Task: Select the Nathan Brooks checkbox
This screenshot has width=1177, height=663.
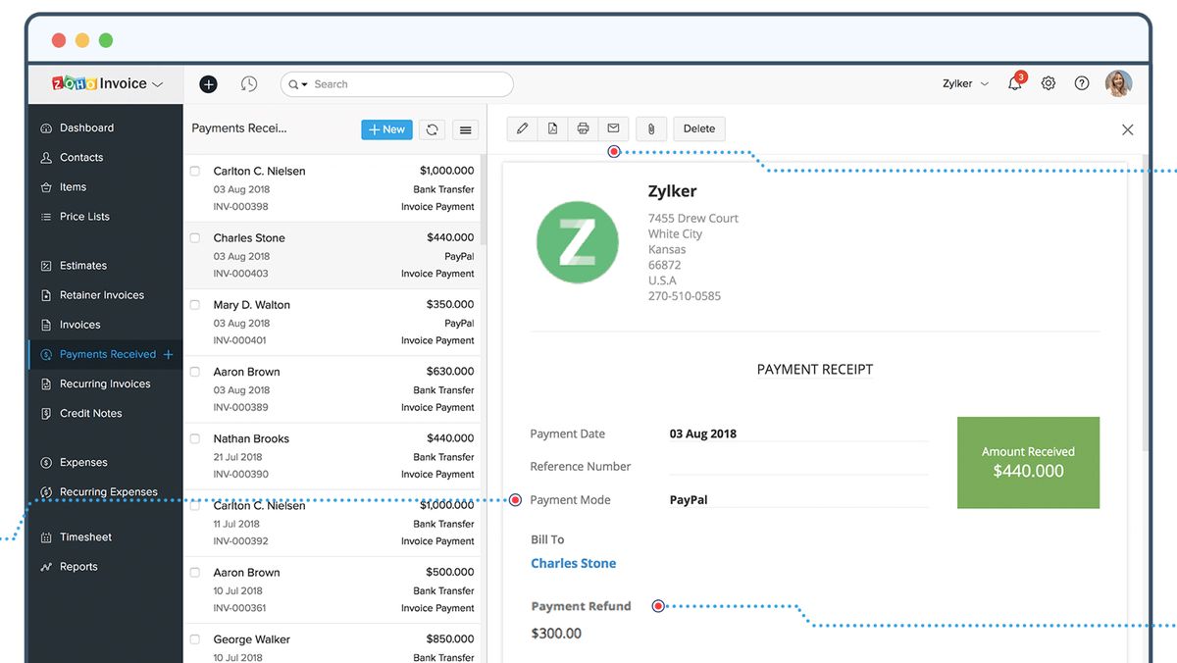Action: 195,438
